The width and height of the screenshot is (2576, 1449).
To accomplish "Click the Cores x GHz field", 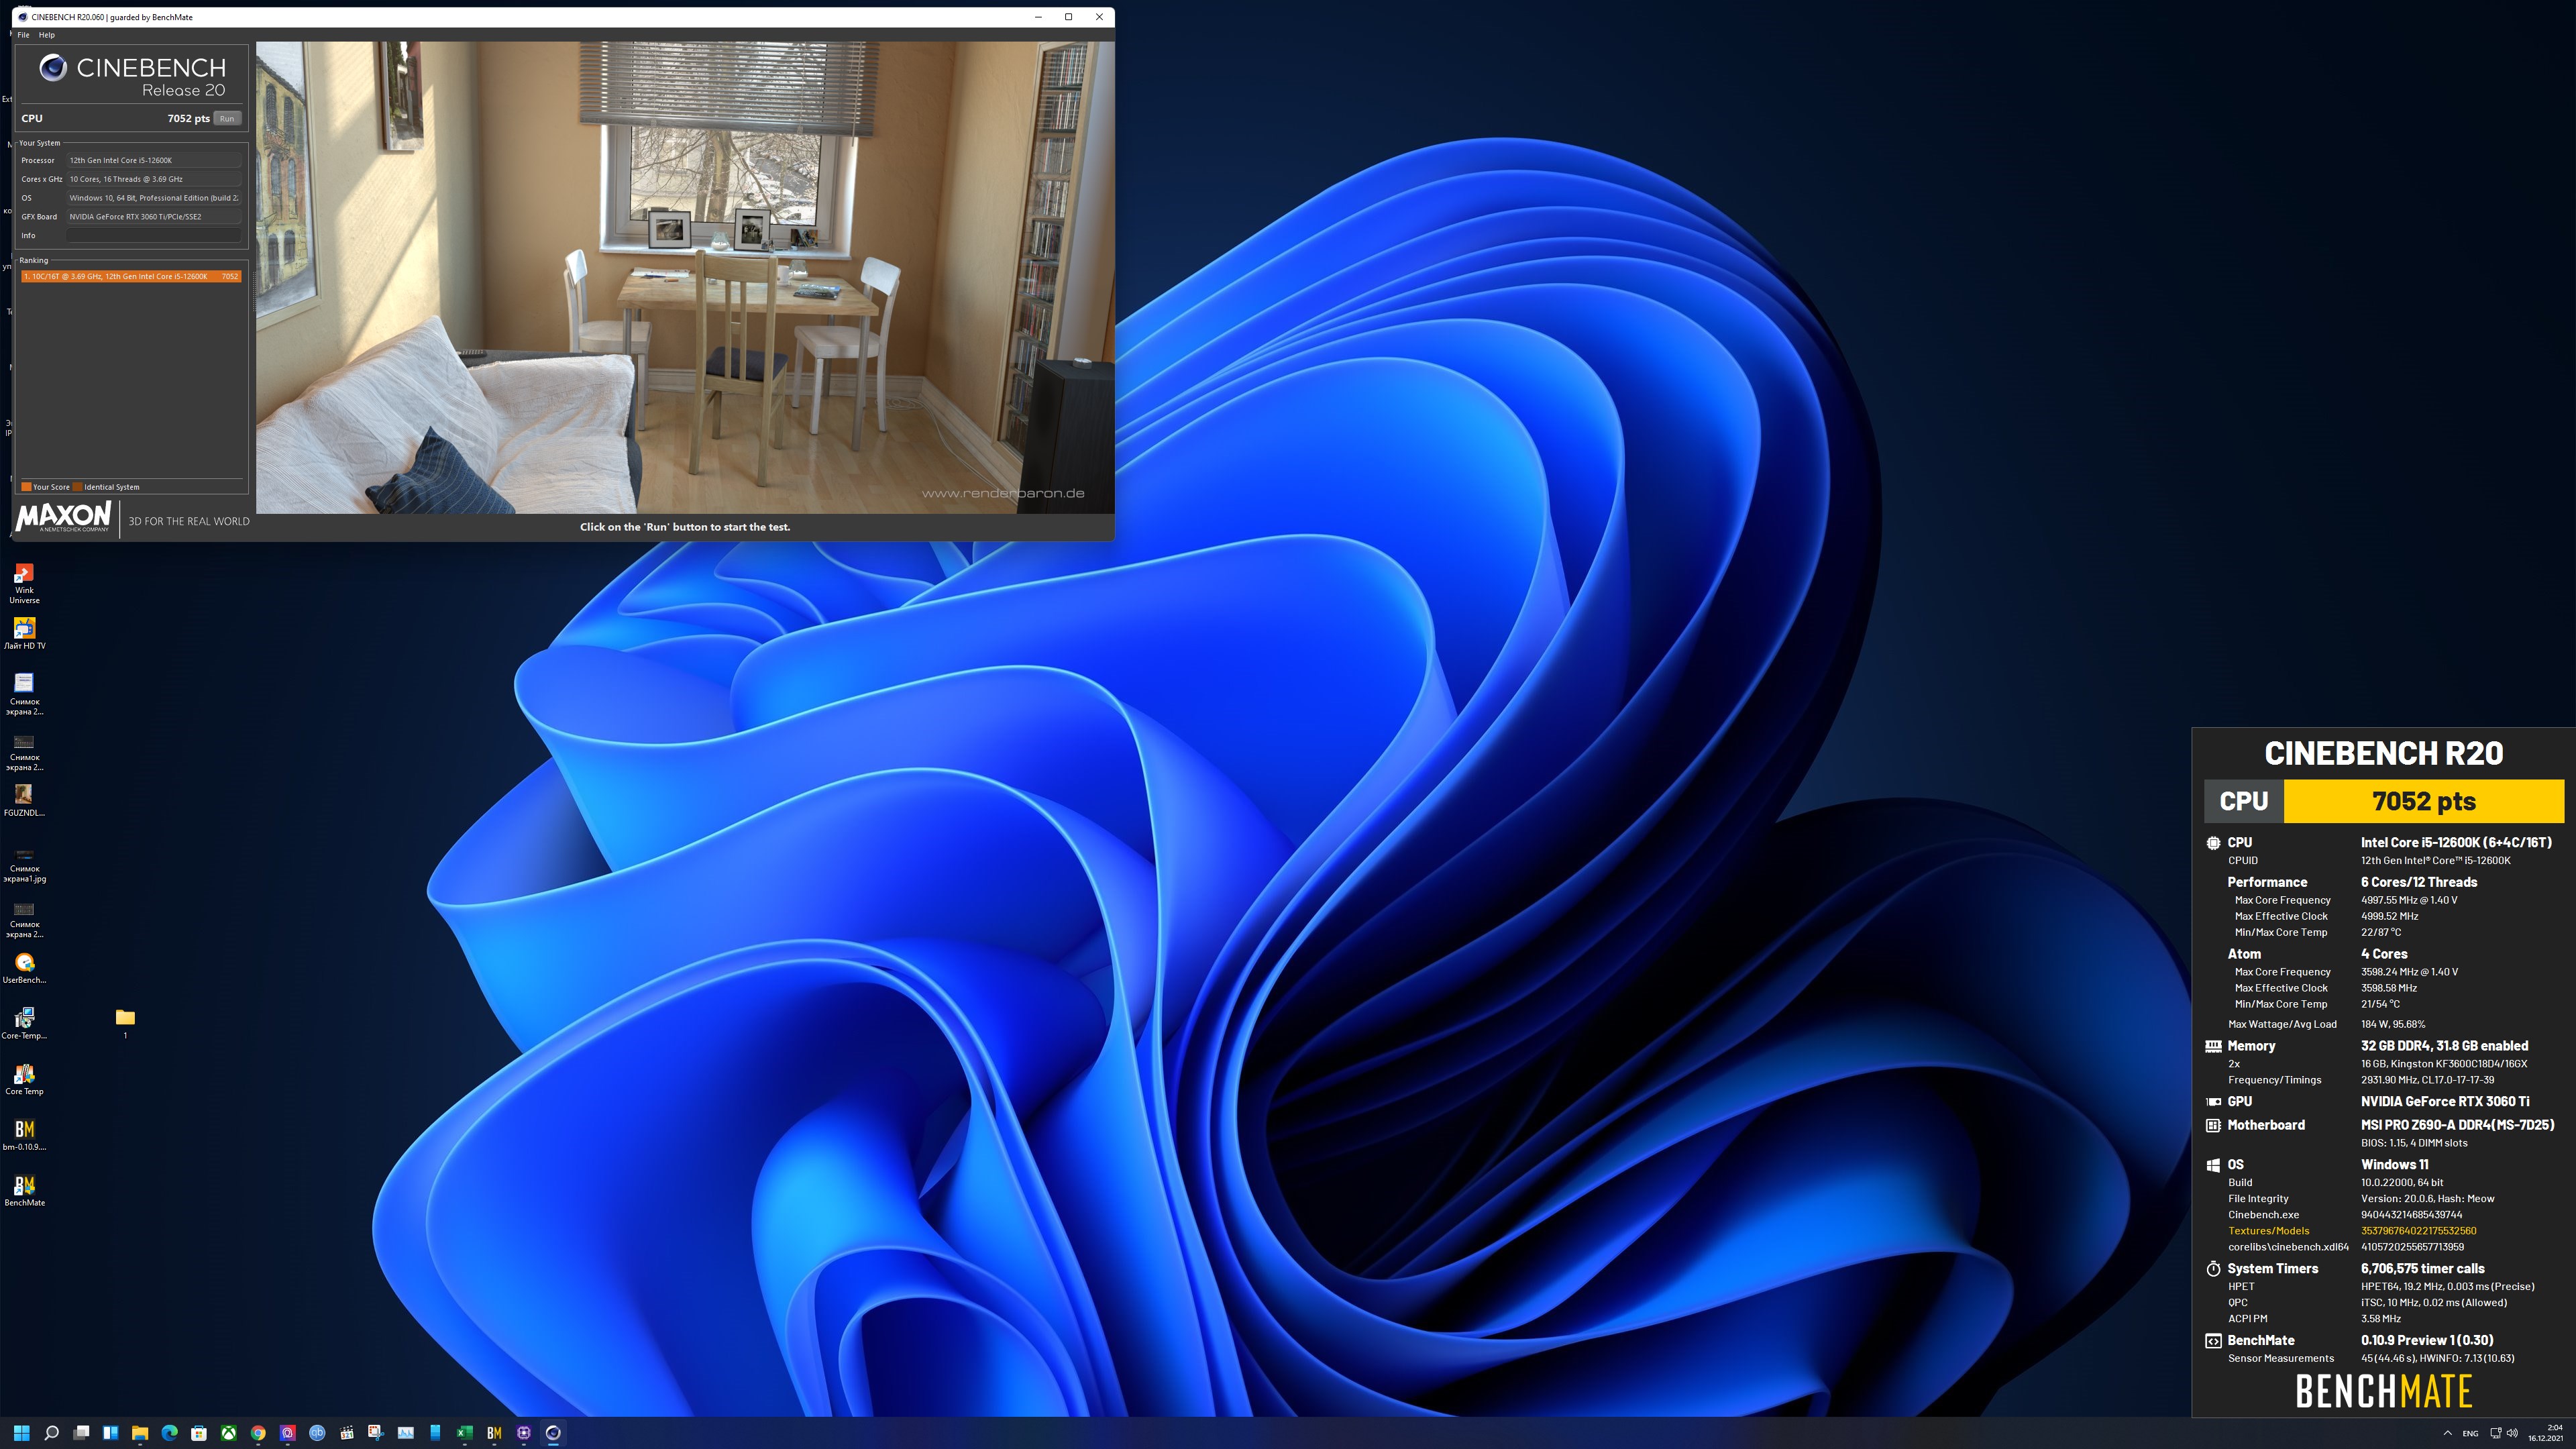I will 154,179.
